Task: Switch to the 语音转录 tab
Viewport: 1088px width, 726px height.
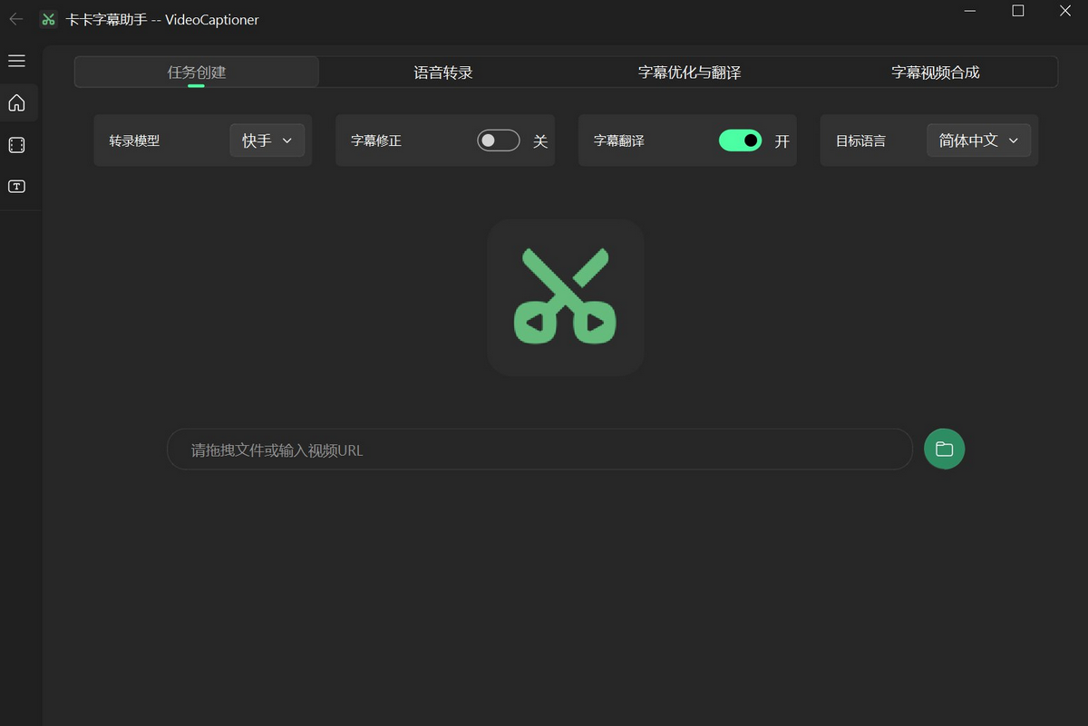Action: click(443, 73)
